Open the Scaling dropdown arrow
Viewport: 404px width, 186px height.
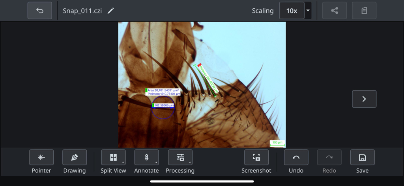308,11
